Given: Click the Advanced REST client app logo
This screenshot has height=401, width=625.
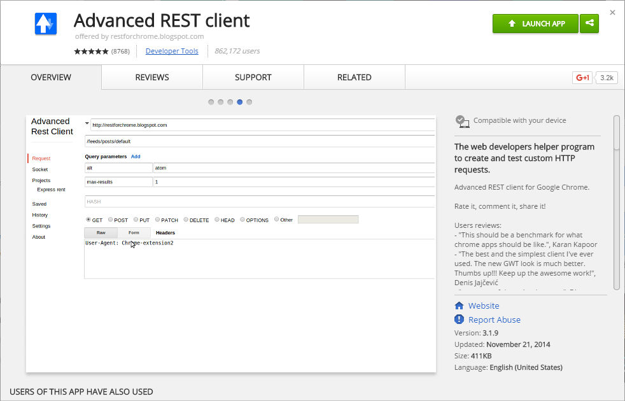Looking at the screenshot, I should pyautogui.click(x=46, y=24).
